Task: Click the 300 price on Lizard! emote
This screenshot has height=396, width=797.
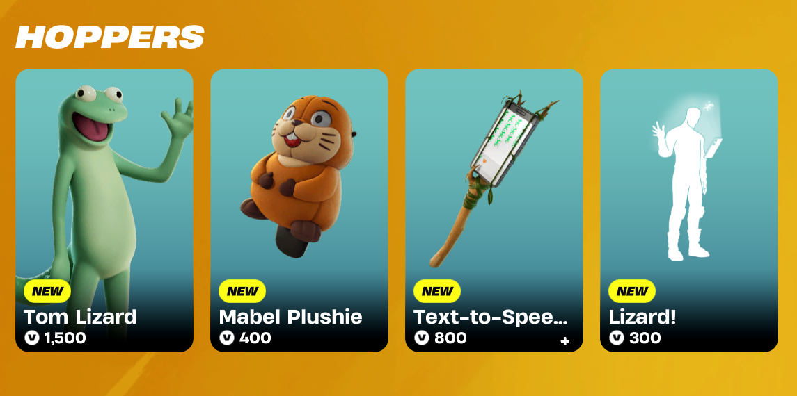Action: click(645, 338)
